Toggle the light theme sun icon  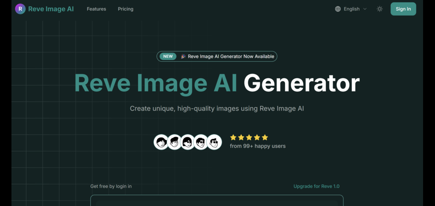[x=380, y=9]
